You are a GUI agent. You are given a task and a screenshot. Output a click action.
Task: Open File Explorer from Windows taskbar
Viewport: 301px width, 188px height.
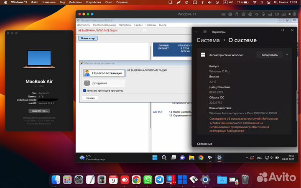point(191,158)
